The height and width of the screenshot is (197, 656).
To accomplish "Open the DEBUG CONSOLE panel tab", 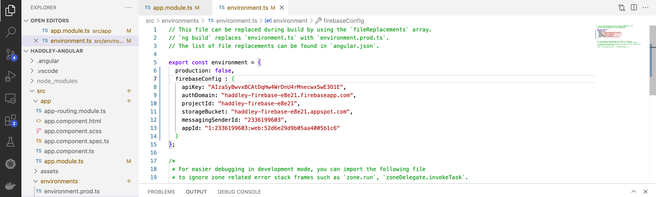I will 239,192.
